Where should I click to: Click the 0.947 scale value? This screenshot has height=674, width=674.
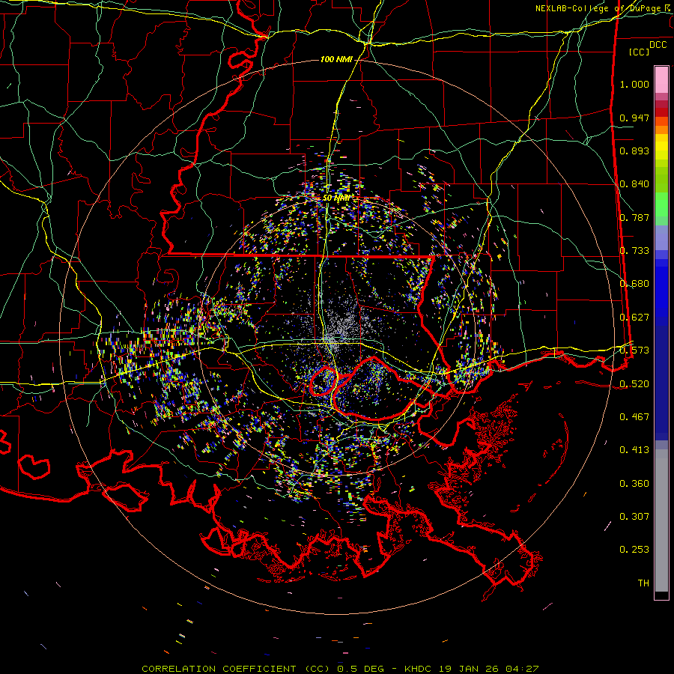pyautogui.click(x=634, y=118)
